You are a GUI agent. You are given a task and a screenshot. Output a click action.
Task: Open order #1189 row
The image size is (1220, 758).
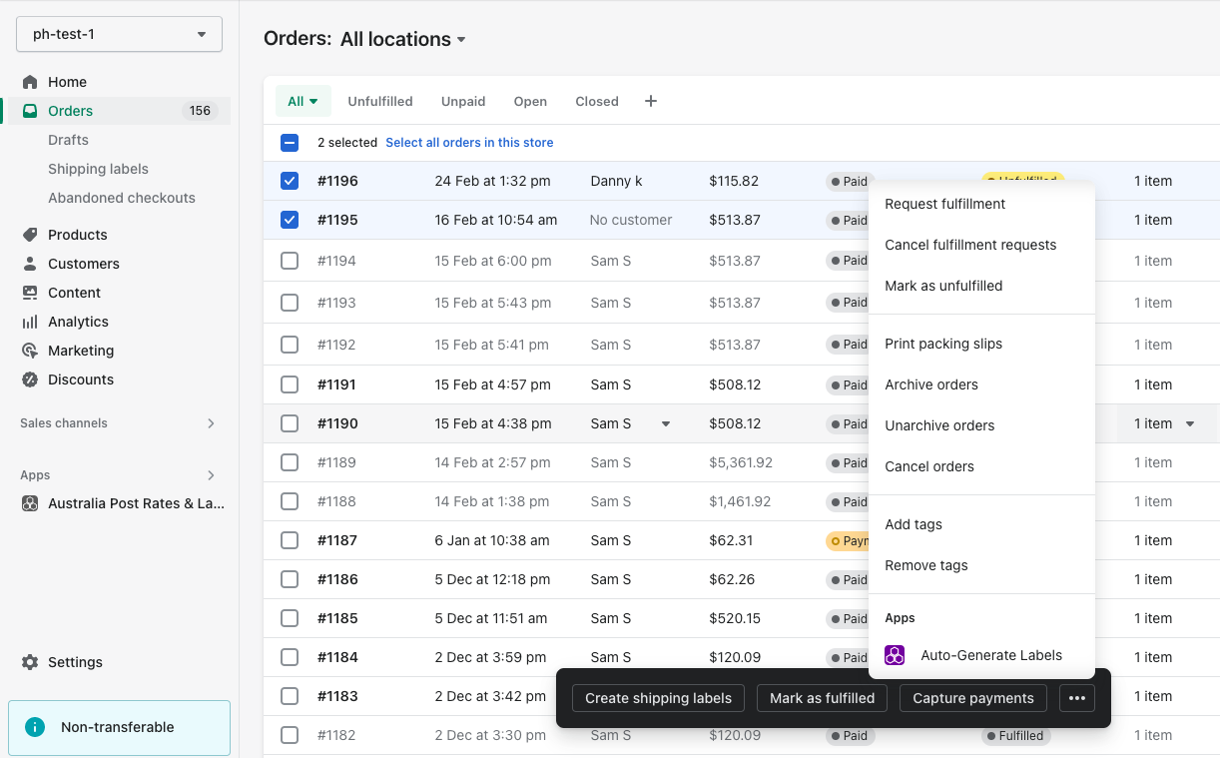(742, 462)
